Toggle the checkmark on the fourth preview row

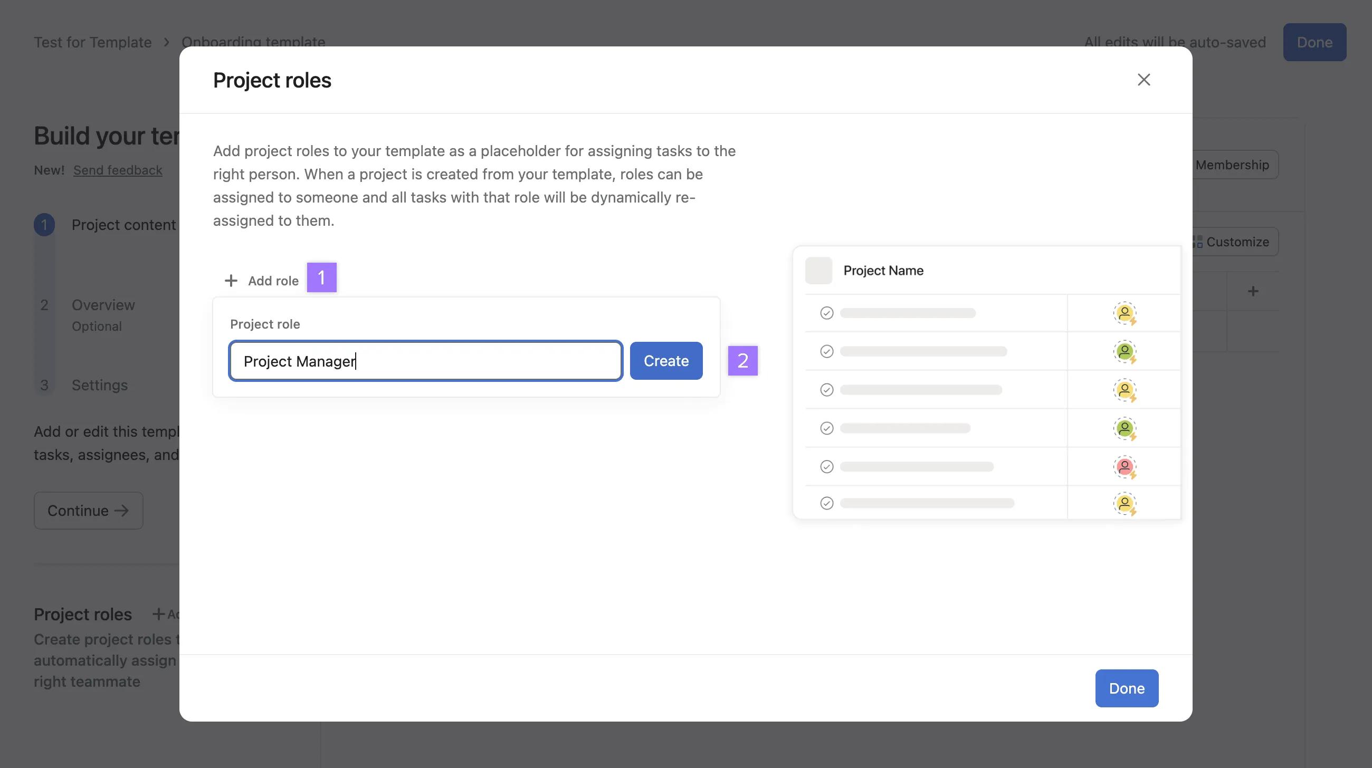826,428
